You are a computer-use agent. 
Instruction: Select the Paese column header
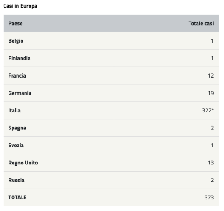click(15, 23)
